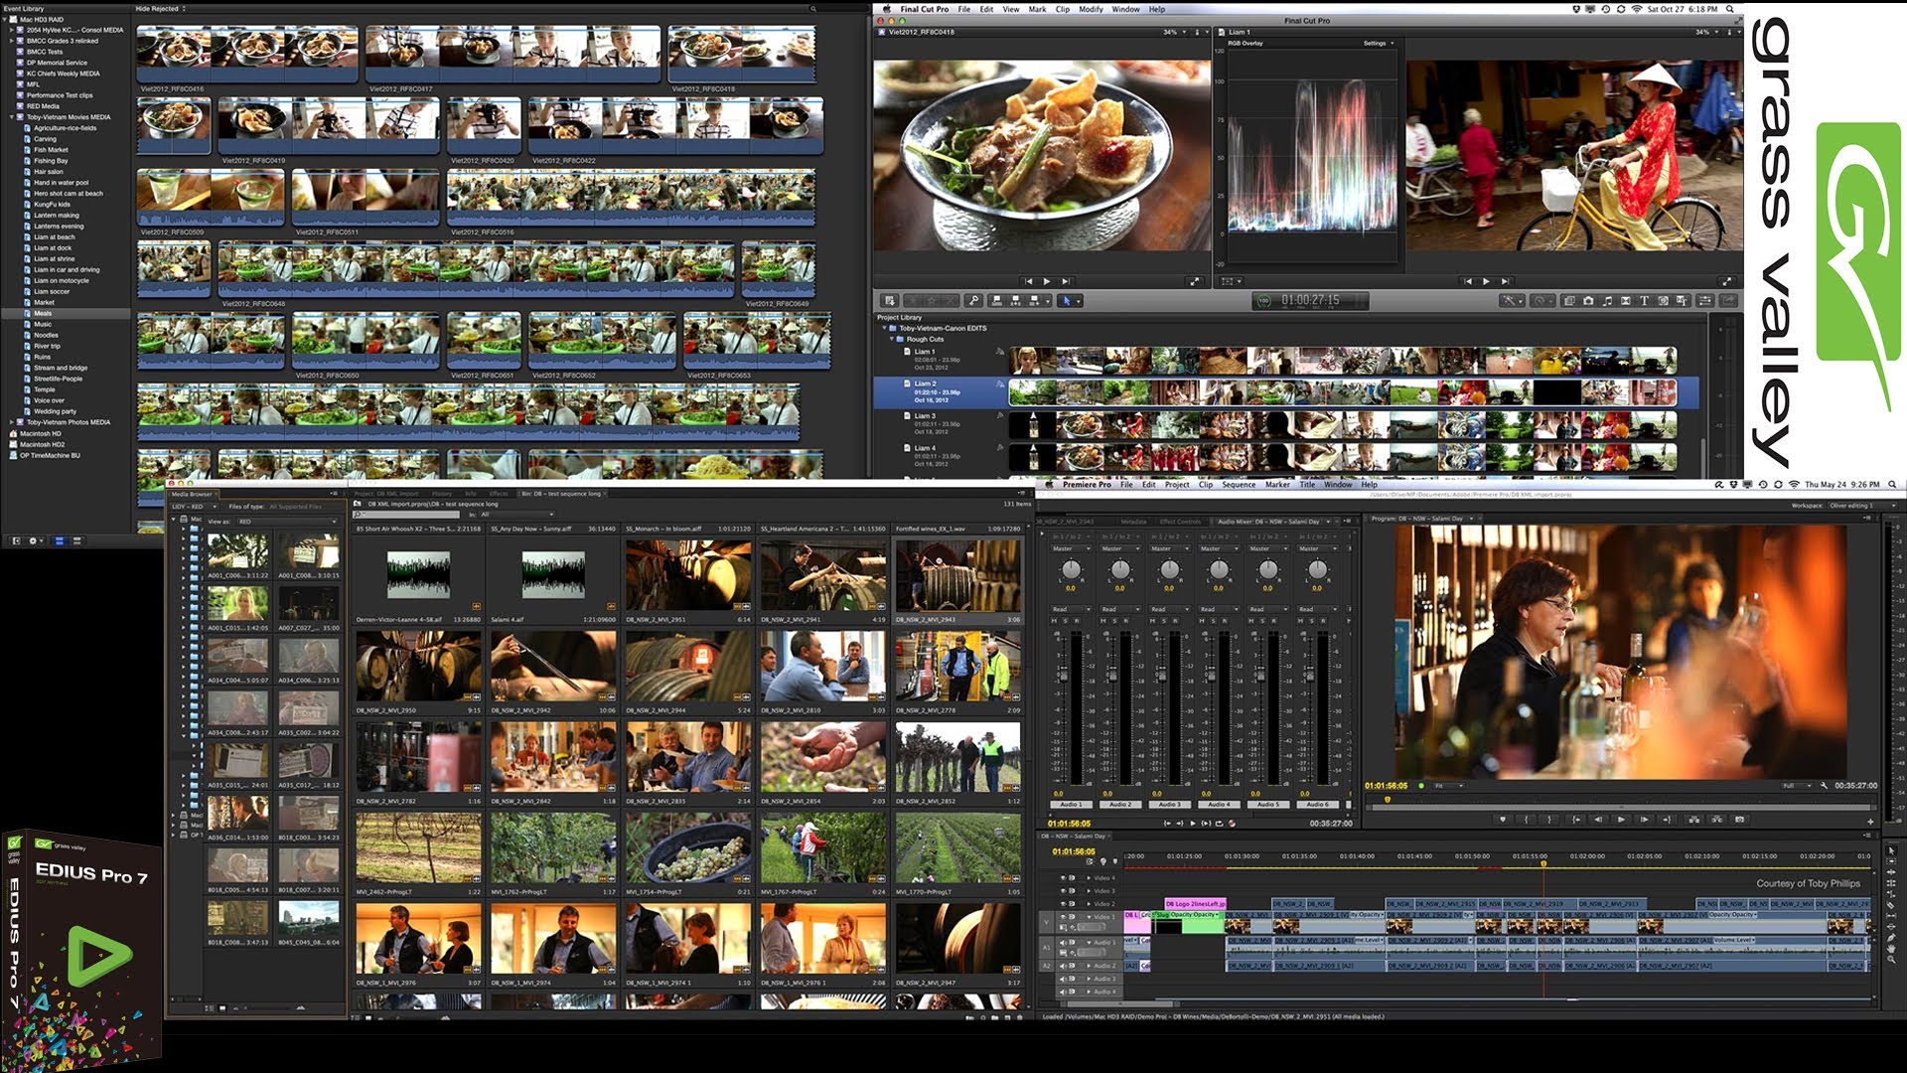Collapse the Toby-Vietnam-Canon EDITS project folder
The width and height of the screenshot is (1907, 1073).
884,328
